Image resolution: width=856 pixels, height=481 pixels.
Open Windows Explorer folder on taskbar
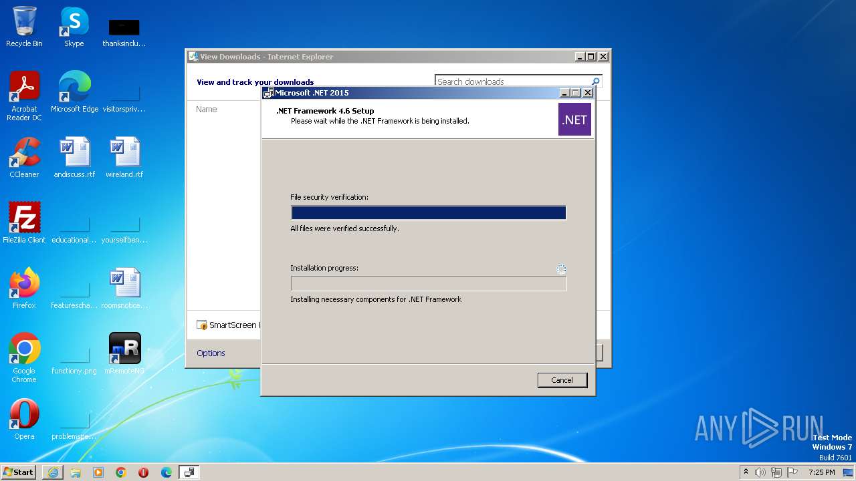click(76, 472)
